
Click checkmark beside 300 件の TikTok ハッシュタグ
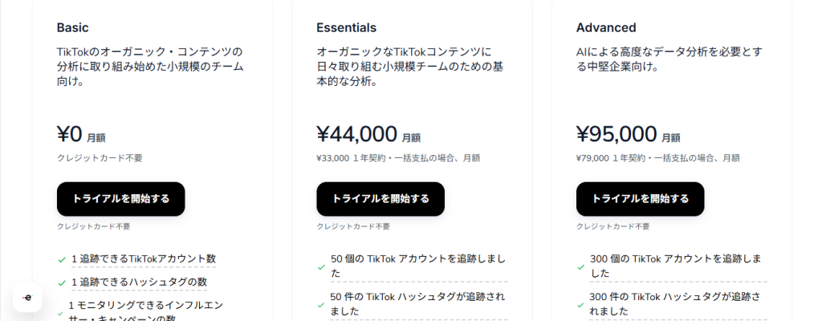tap(581, 304)
